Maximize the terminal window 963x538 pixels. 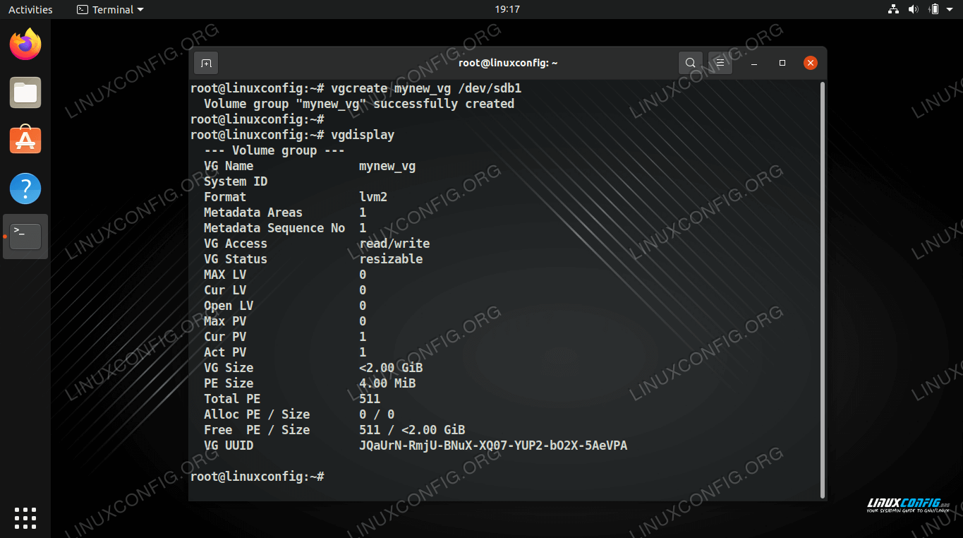(782, 63)
